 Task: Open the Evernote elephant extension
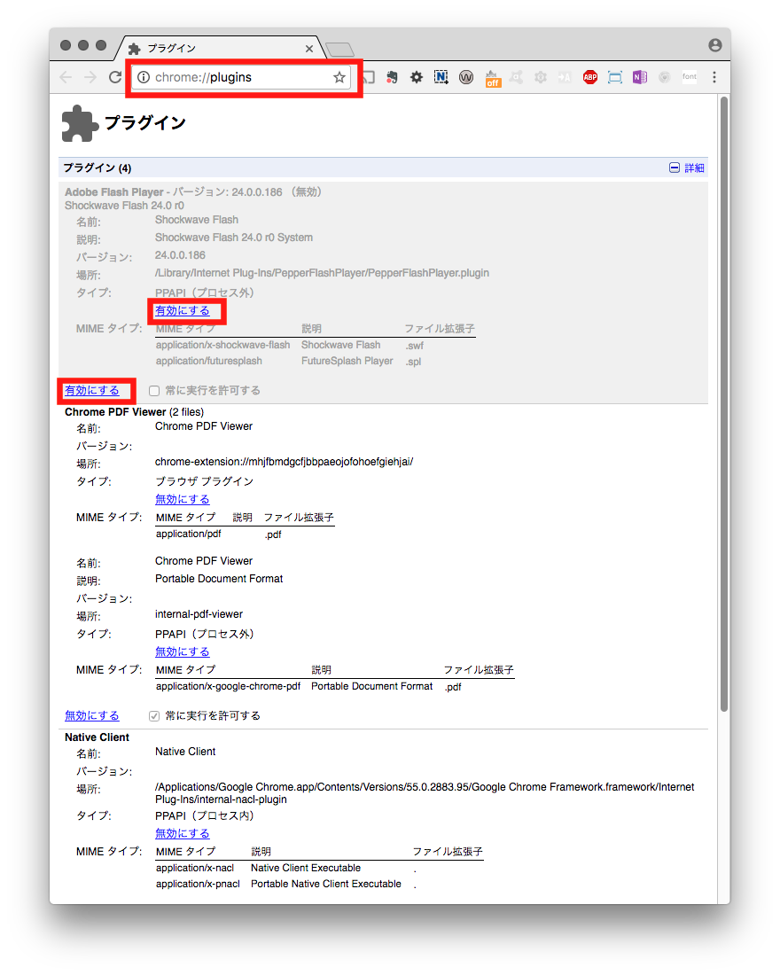pyautogui.click(x=392, y=77)
